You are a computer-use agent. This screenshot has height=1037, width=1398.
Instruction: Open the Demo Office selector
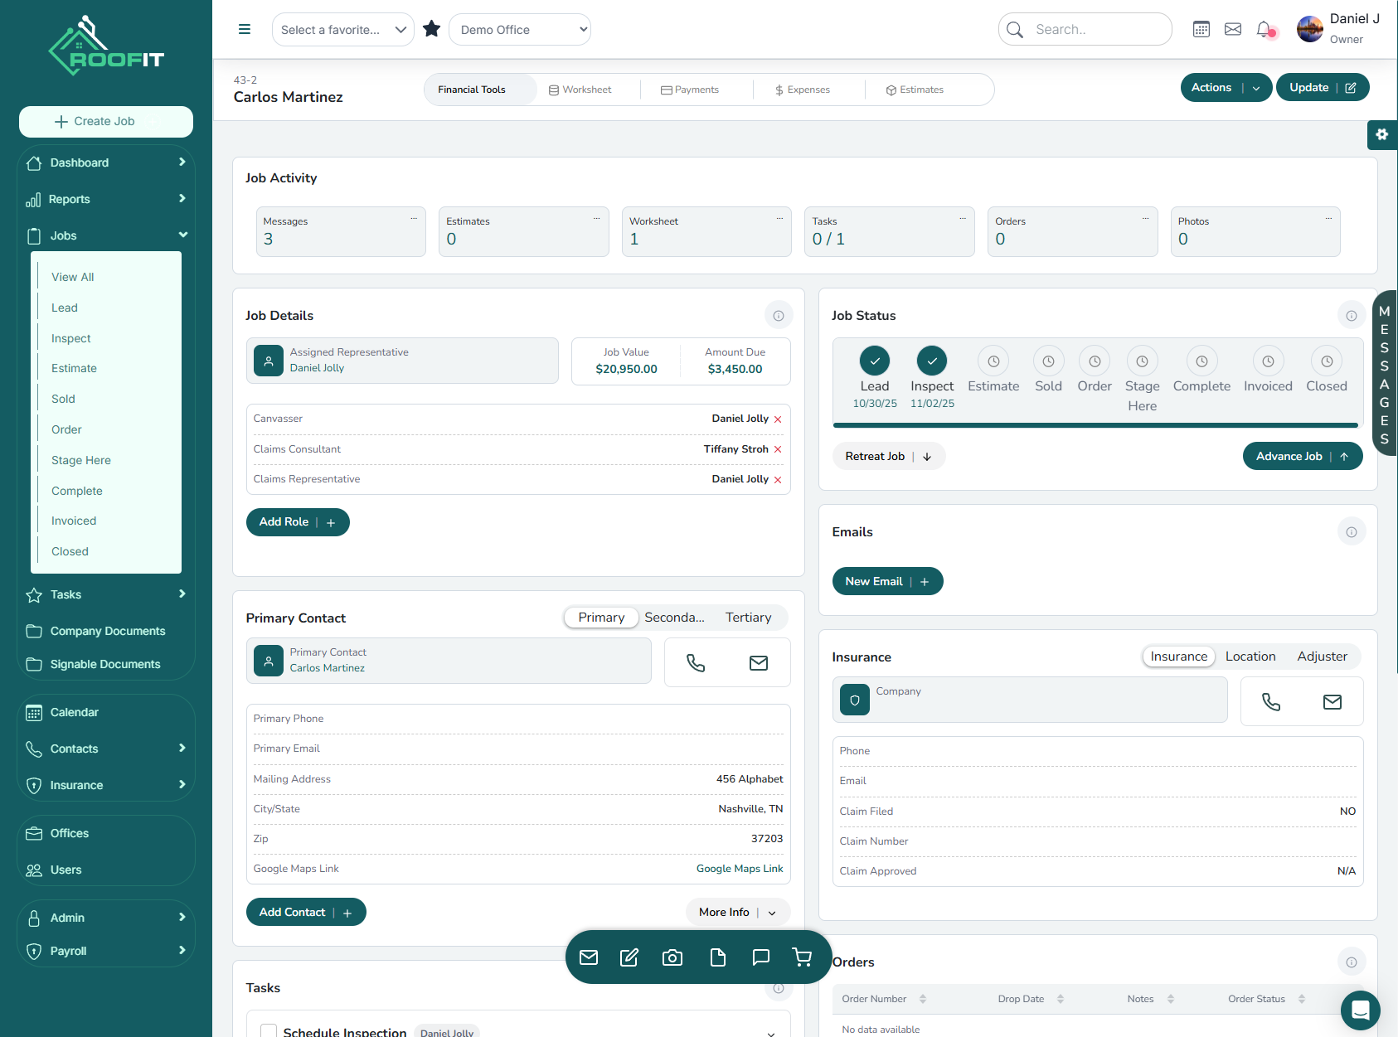520,29
